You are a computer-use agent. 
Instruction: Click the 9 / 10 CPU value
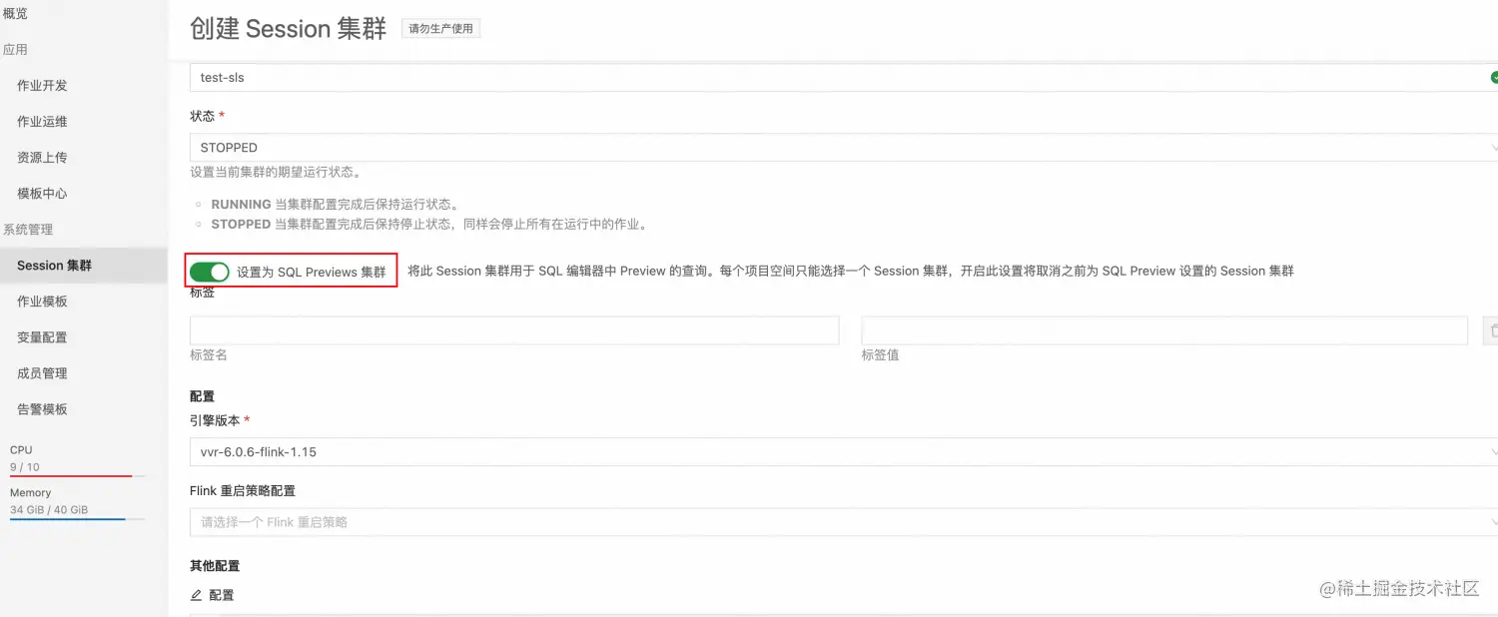click(25, 467)
